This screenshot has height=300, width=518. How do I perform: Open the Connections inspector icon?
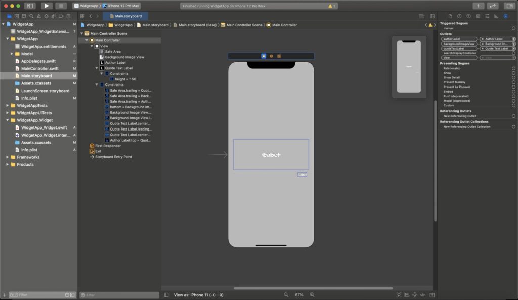pos(505,16)
